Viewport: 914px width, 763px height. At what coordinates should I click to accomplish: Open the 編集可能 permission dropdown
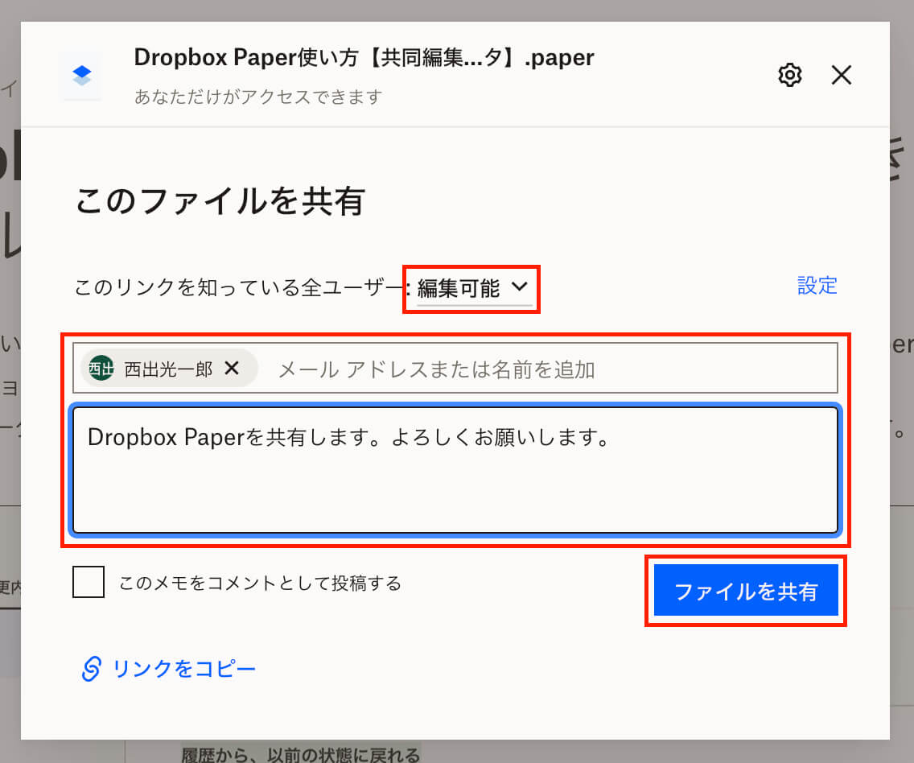click(473, 288)
